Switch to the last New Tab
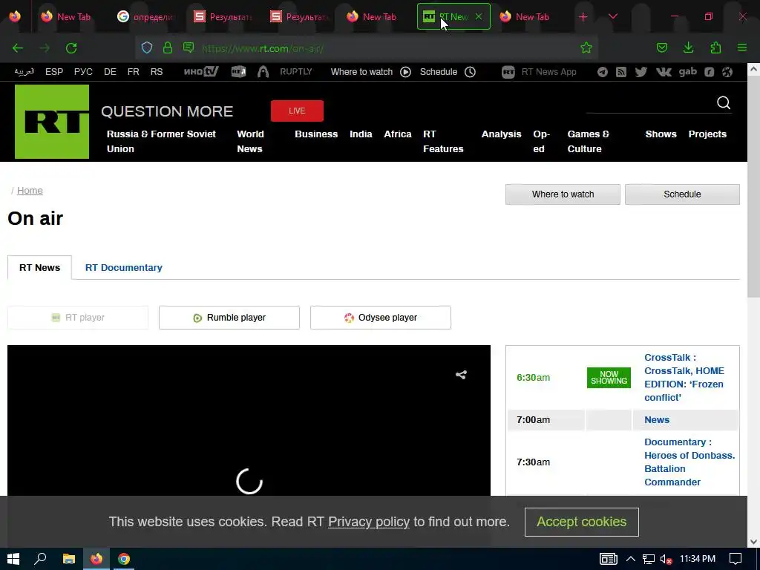The width and height of the screenshot is (760, 570). coord(529,16)
